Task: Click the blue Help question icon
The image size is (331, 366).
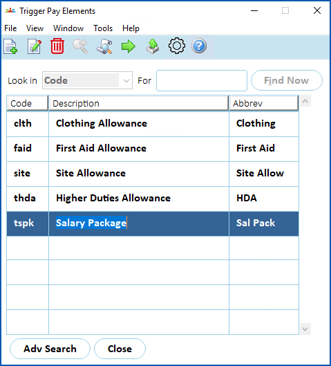Action: tap(199, 46)
